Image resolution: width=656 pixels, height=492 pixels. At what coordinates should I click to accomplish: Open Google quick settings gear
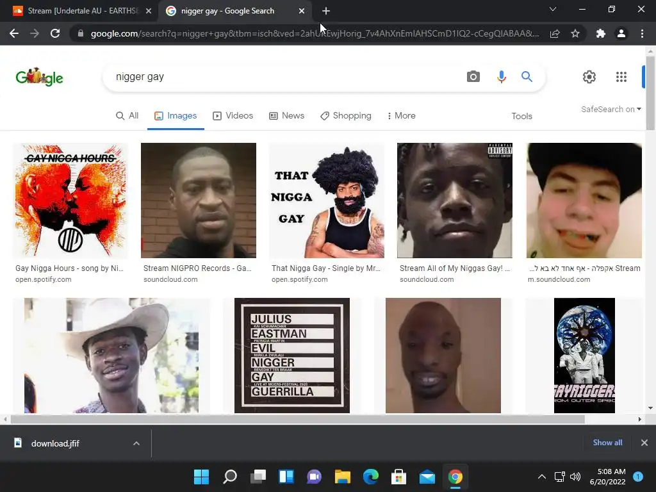click(x=589, y=77)
